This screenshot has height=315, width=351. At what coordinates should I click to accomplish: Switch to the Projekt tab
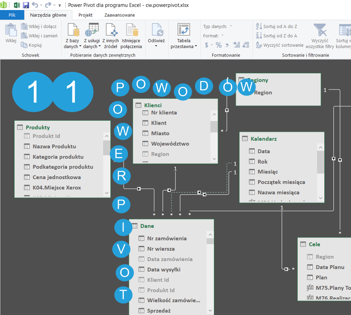85,15
